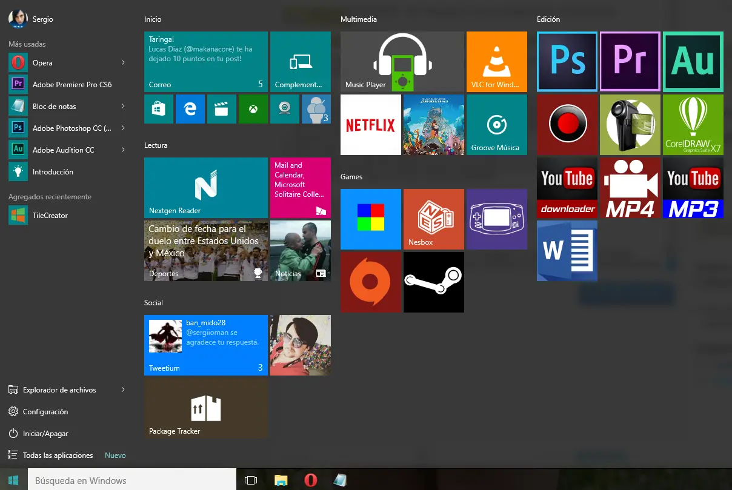Open Adobe Premiere Pro CS6 from list
Image resolution: width=732 pixels, height=490 pixels.
coord(68,85)
